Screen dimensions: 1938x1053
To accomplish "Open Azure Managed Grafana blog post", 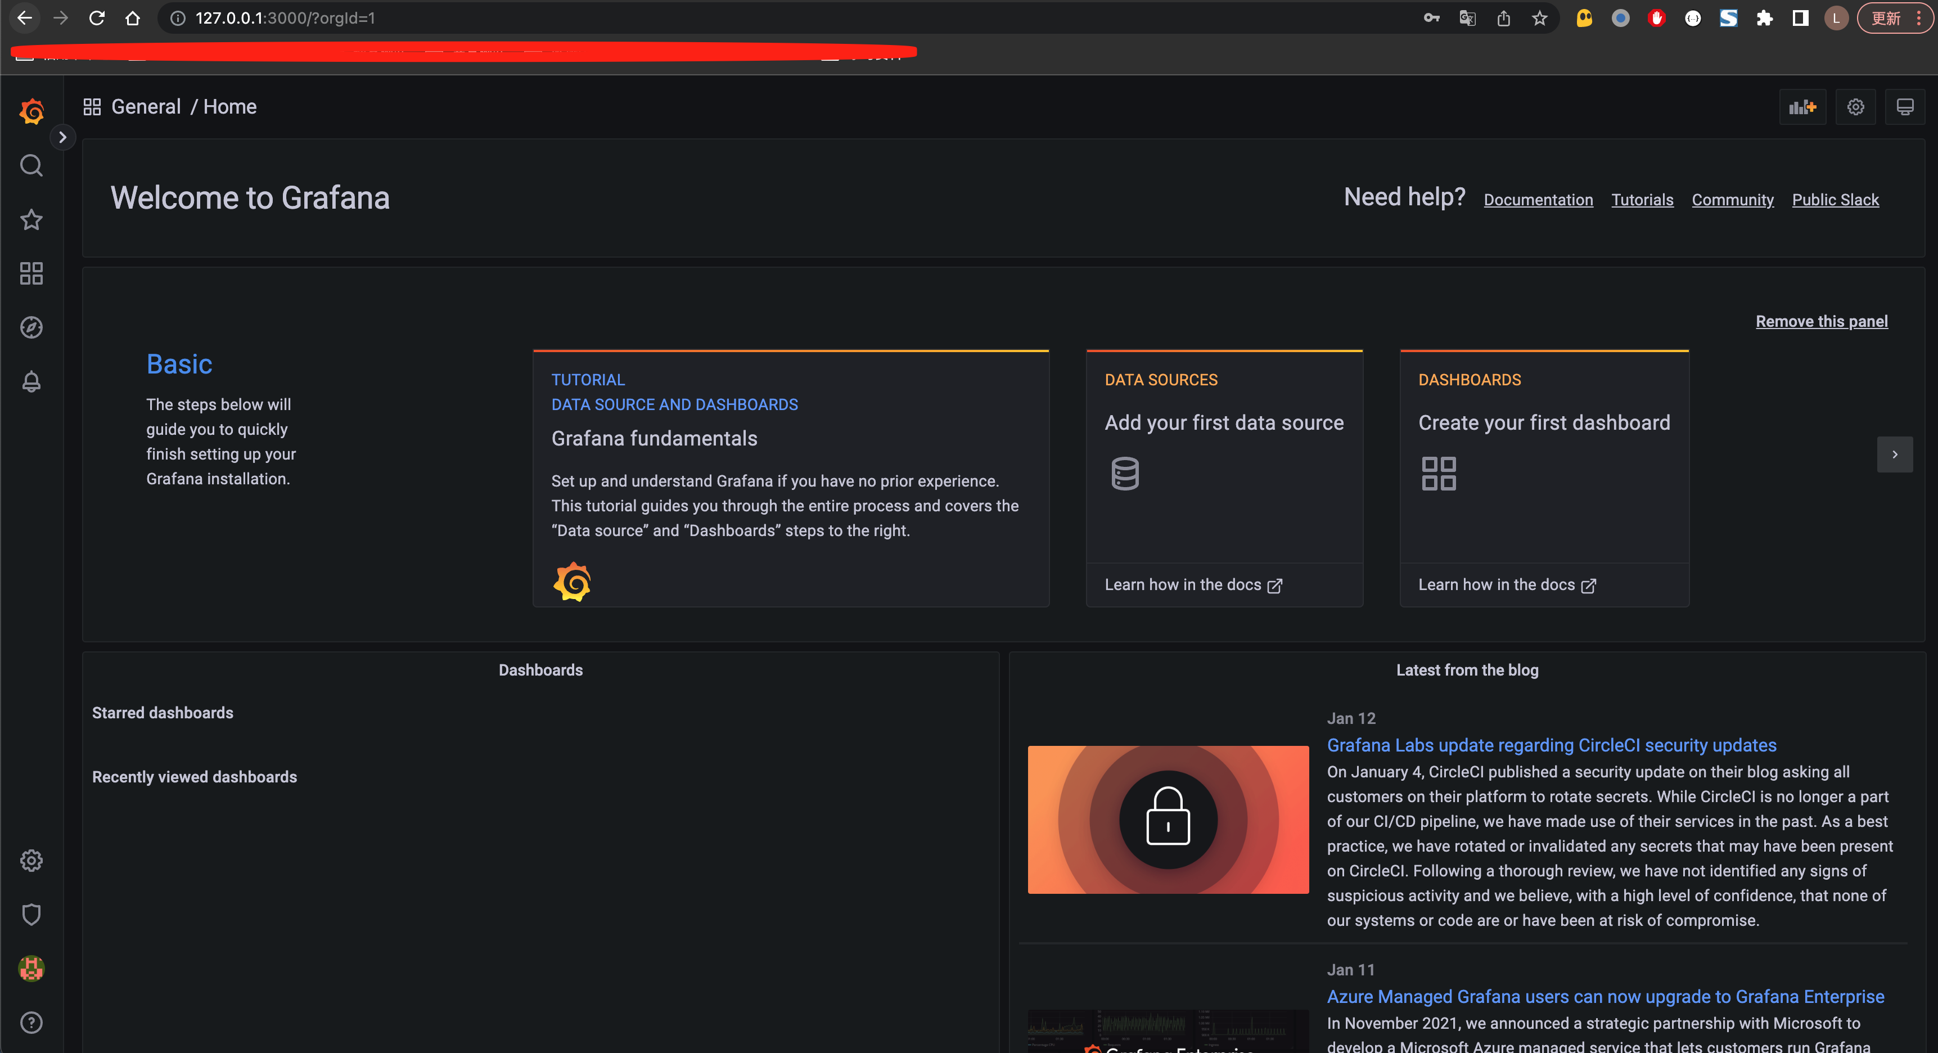I will point(1606,997).
